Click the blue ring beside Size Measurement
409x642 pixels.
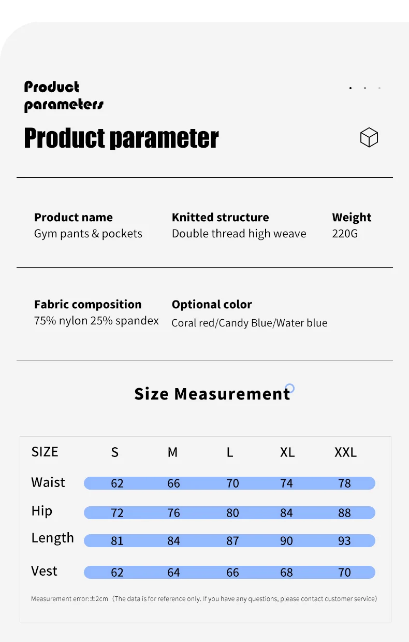pyautogui.click(x=290, y=388)
